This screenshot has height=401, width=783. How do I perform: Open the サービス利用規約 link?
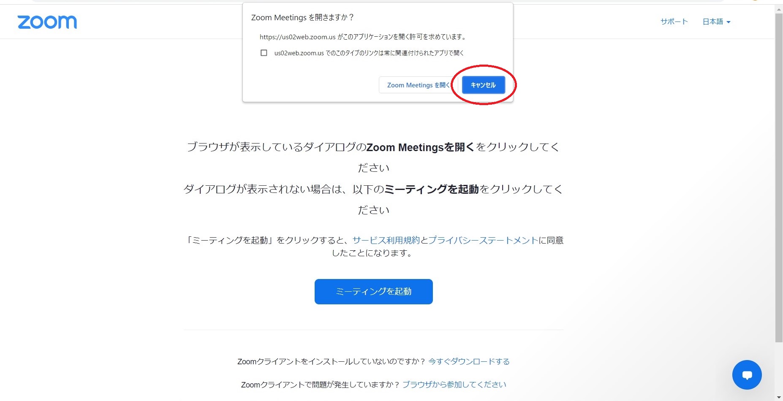pos(386,240)
